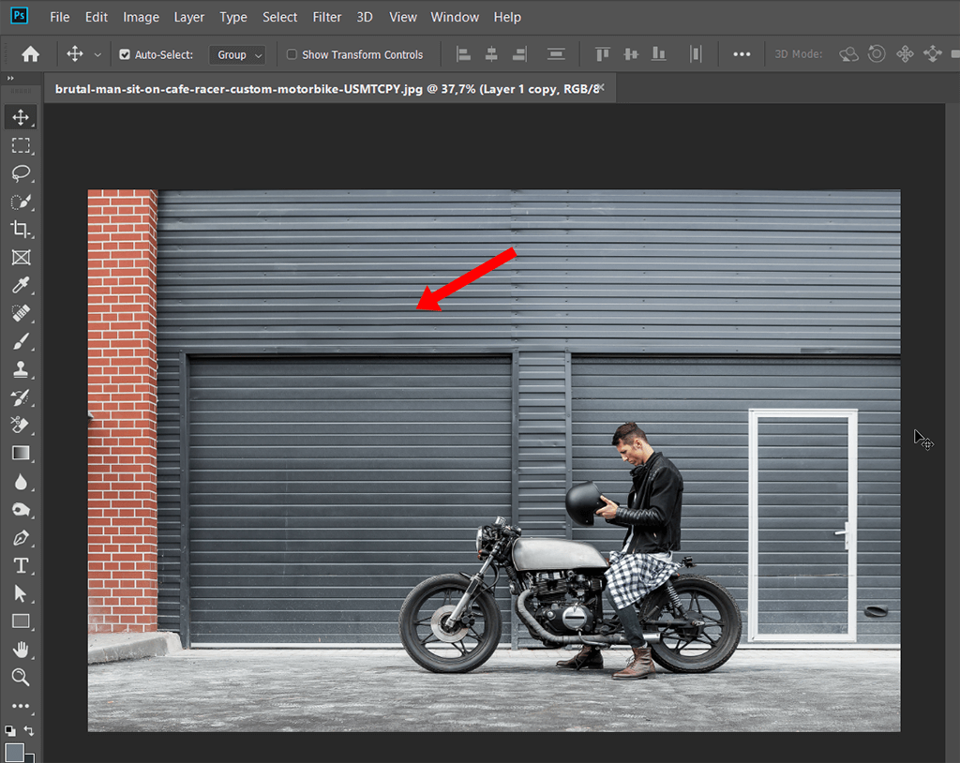960x763 pixels.
Task: Uncheck the Auto-Select checkbox
Action: point(125,54)
